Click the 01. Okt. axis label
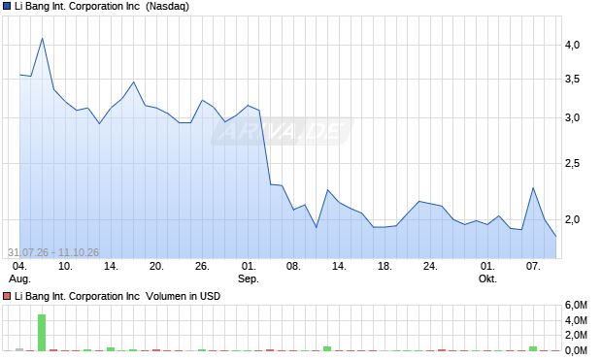The height and width of the screenshot is (360, 602). coord(487,273)
